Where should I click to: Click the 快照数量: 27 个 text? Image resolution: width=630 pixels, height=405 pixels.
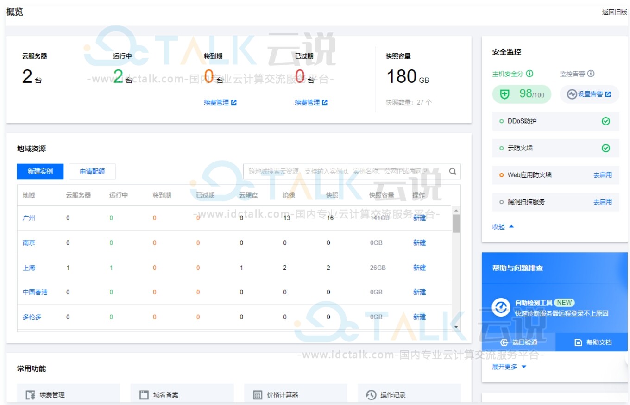(409, 102)
